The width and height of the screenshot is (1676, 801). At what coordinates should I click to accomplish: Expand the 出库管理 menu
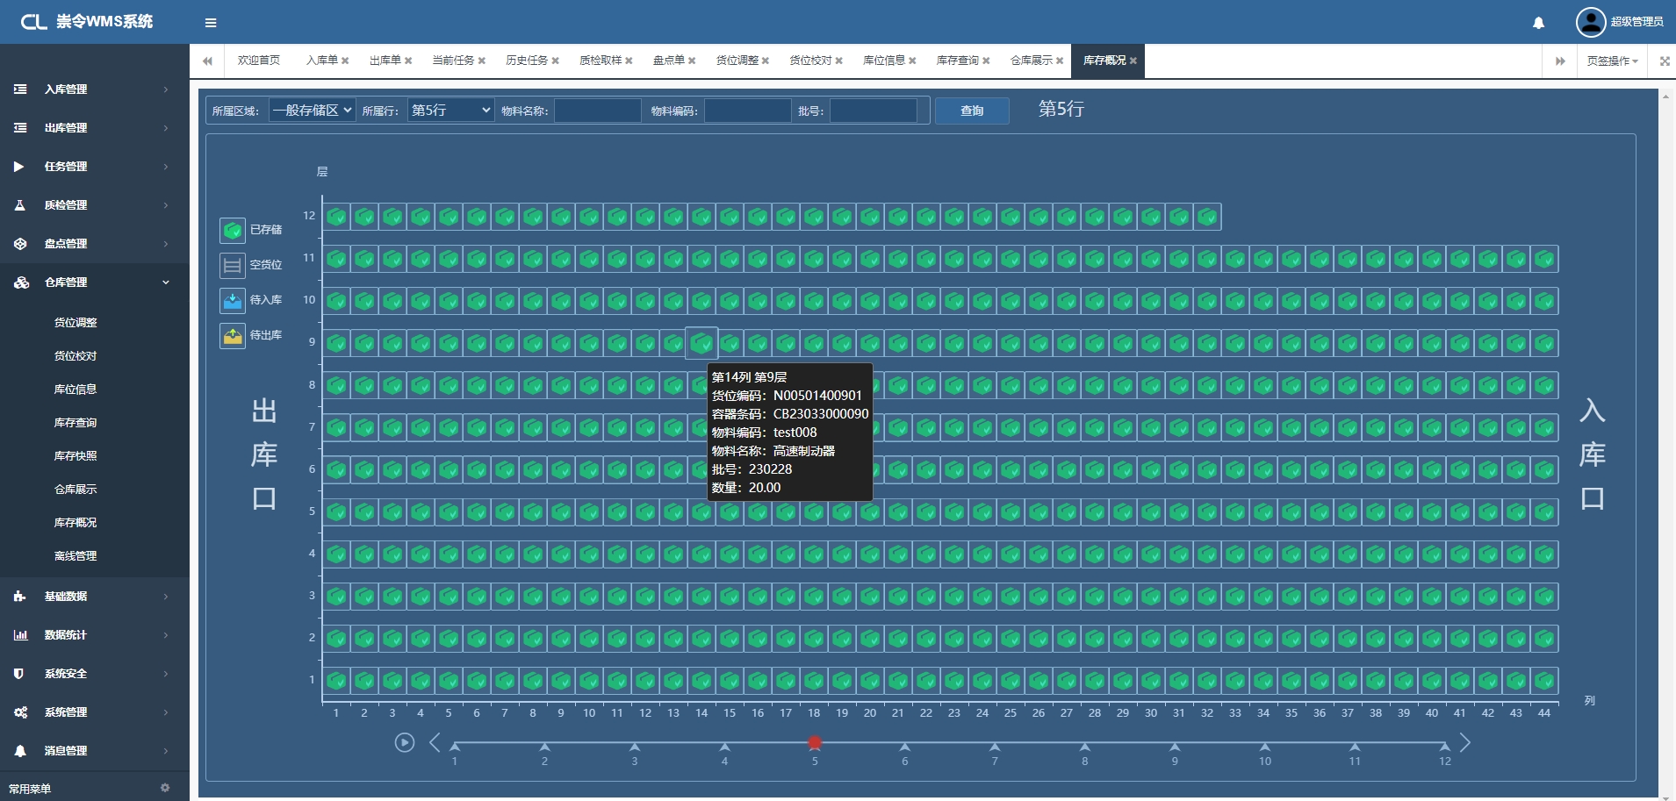(94, 128)
